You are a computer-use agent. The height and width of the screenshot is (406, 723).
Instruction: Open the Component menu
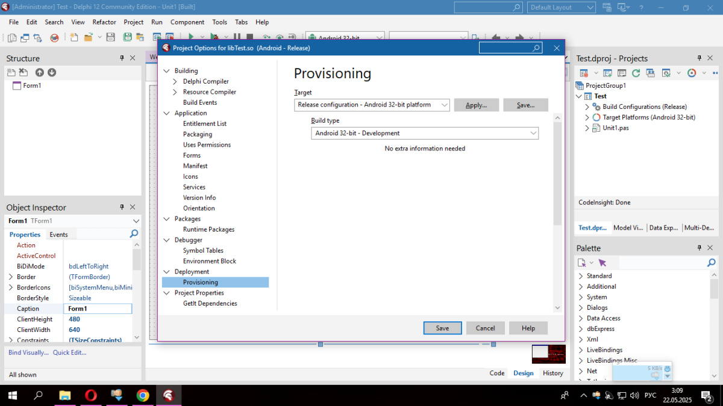(x=187, y=22)
